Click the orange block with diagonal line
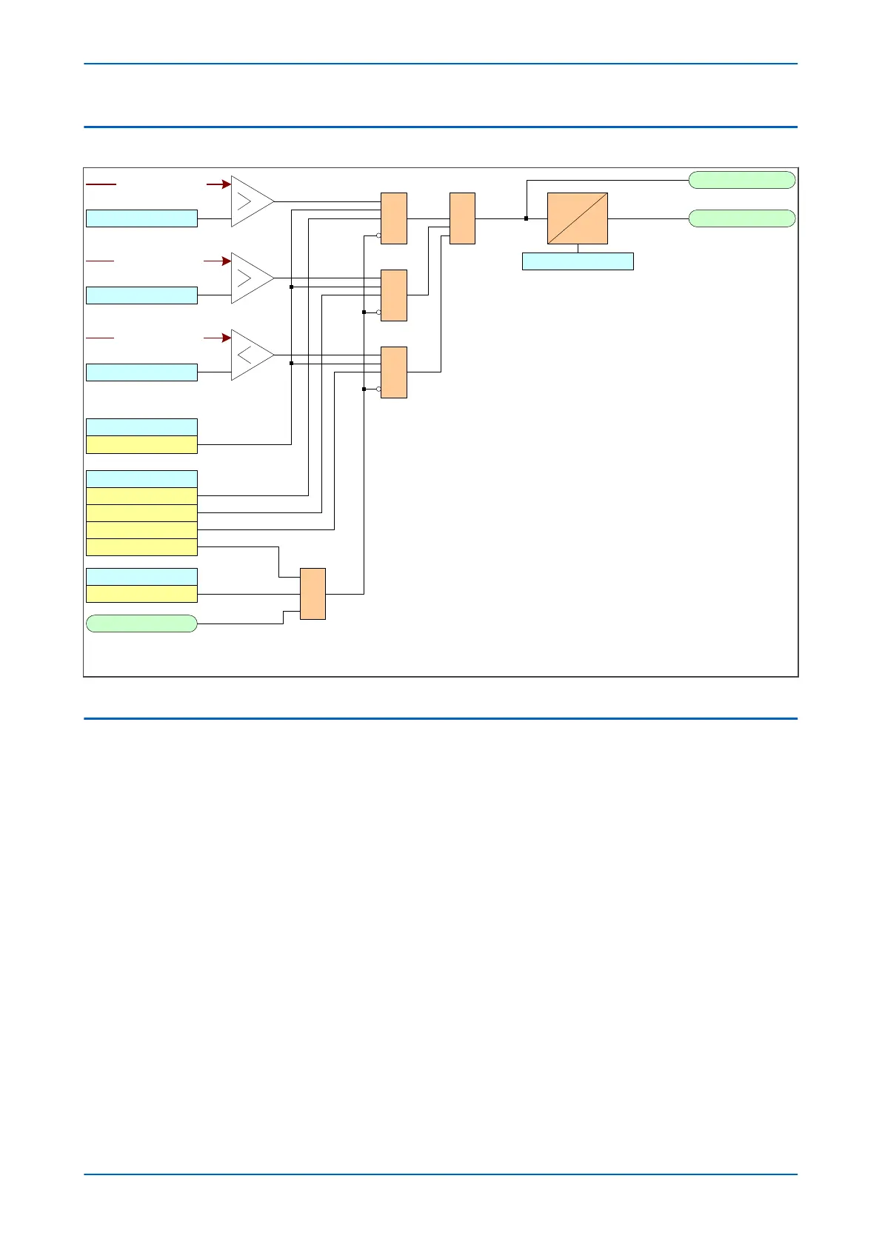The height and width of the screenshot is (1247, 882). coord(578,218)
